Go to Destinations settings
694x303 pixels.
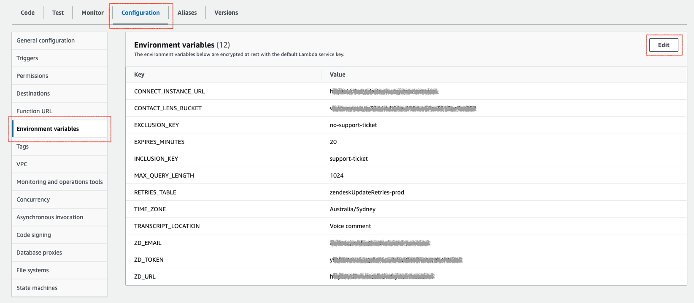33,93
